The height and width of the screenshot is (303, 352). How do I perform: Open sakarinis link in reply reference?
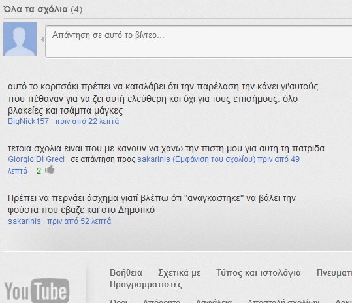(153, 159)
